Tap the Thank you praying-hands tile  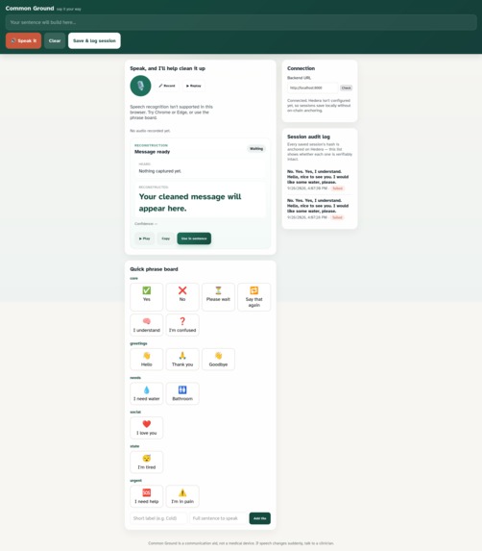[182, 359]
